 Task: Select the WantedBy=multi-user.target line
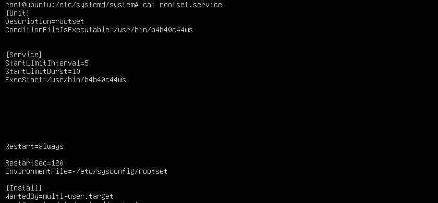click(59, 196)
